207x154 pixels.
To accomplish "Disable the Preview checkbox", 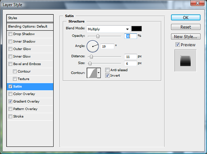I will pos(177,45).
